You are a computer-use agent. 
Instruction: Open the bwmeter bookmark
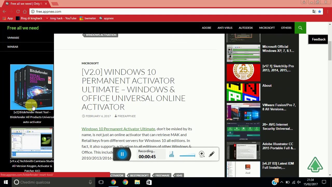[x=88, y=18]
